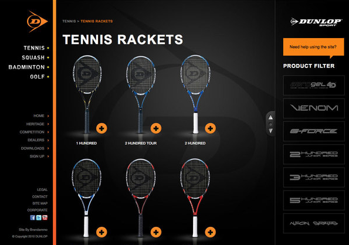This screenshot has width=349, height=245.
Task: Select the G-Force product filter
Action: click(314, 131)
